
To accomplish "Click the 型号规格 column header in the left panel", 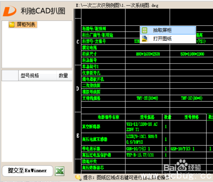I will coord(37,76).
